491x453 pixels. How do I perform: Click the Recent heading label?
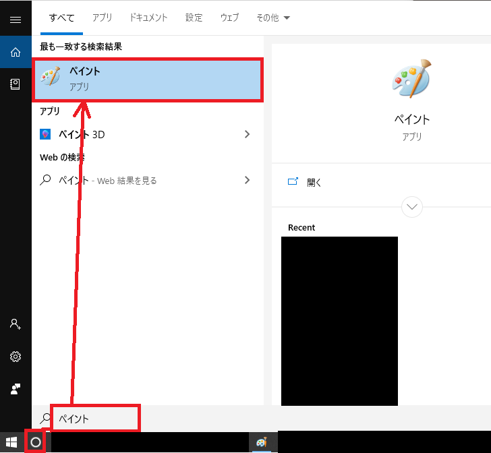click(301, 228)
